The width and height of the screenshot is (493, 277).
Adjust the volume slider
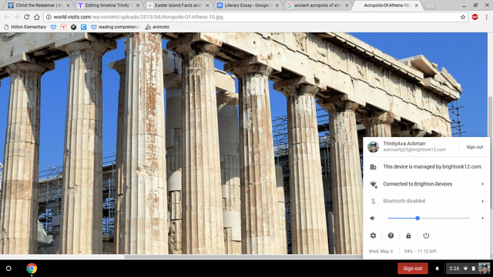pyautogui.click(x=428, y=218)
